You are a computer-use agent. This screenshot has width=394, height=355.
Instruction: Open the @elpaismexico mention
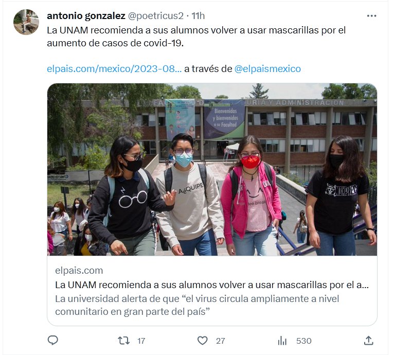(267, 68)
